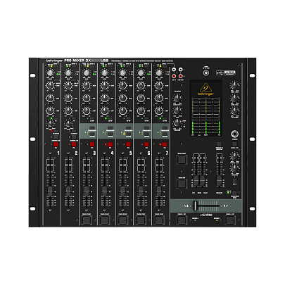
Task: Click the bottom-right square button beside the crossfader
Action: pos(230,220)
